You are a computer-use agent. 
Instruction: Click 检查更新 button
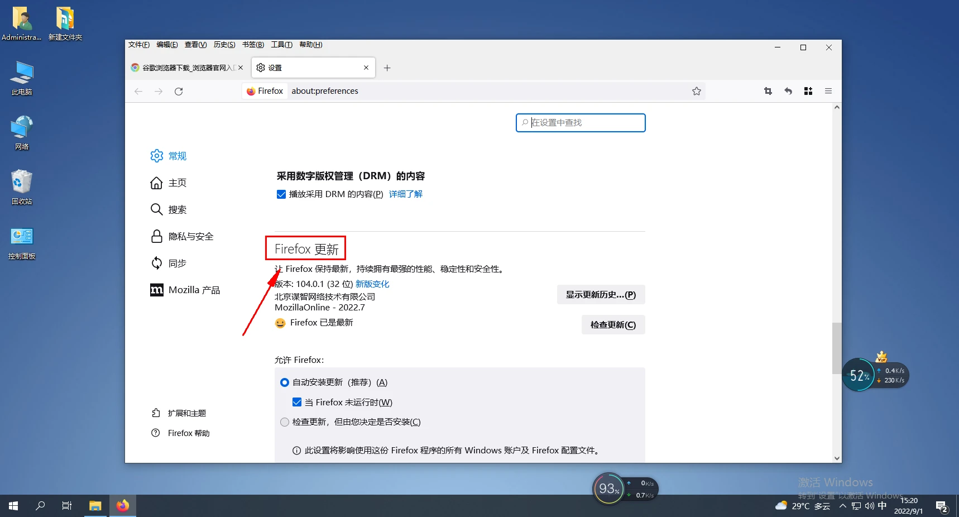(613, 325)
